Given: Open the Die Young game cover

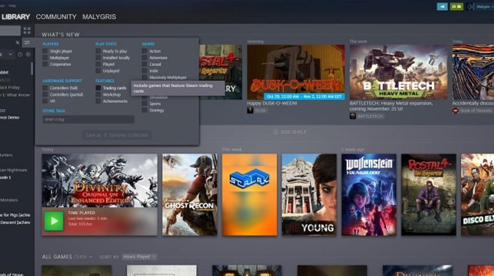Looking at the screenshot, I should [309, 194].
